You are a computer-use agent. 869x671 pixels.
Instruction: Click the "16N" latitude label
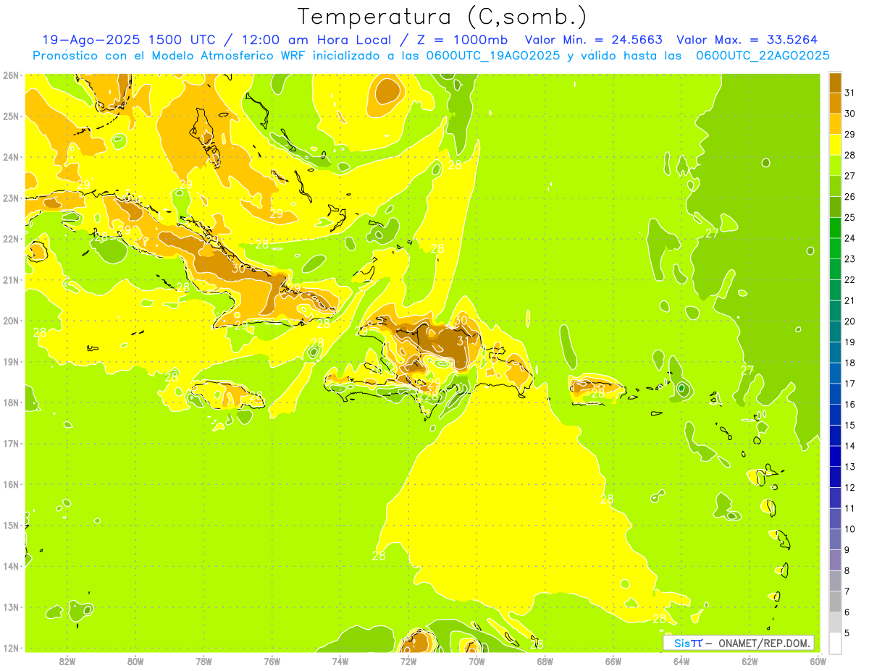click(x=11, y=484)
